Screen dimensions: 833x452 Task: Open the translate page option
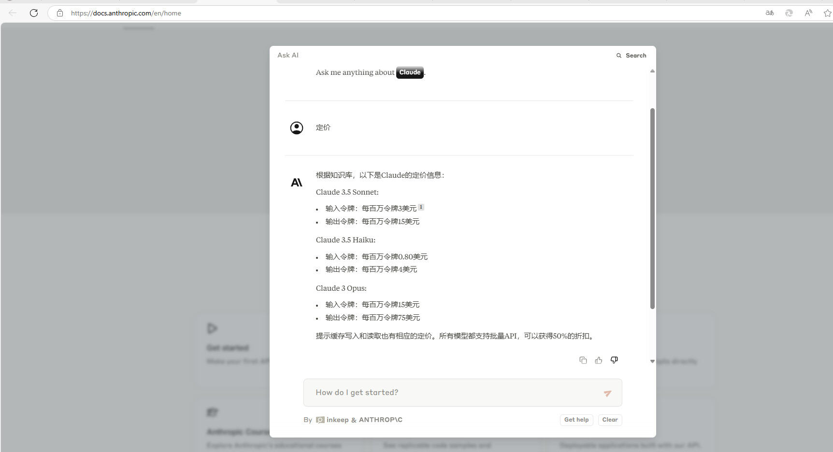click(769, 13)
